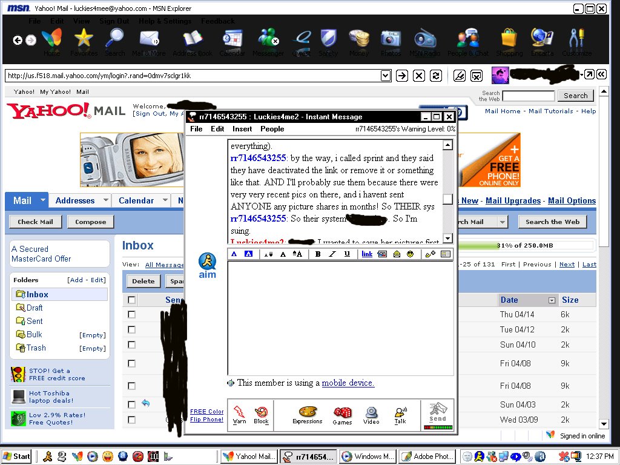The image size is (620, 465).
Task: Open the AIM Insert menu
Action: pos(242,128)
